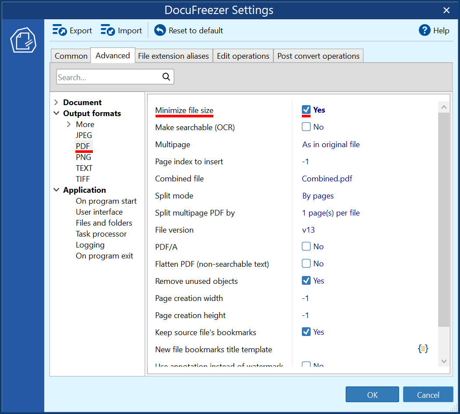
Task: Click the Import icon in toolbar
Action: [108, 30]
